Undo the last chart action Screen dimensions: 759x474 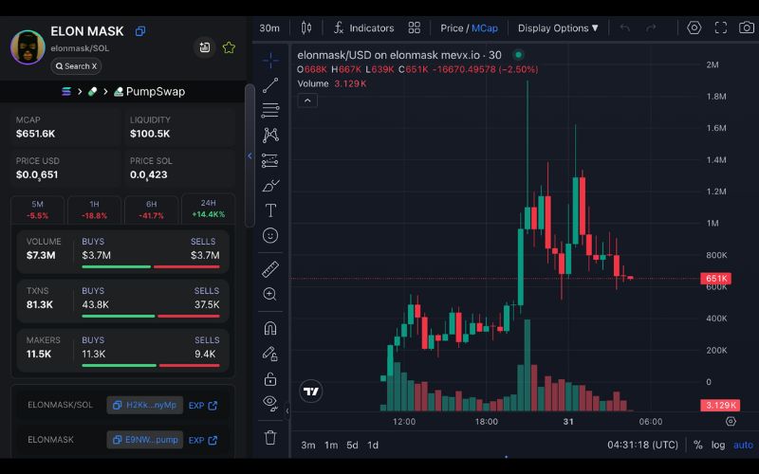(x=625, y=28)
